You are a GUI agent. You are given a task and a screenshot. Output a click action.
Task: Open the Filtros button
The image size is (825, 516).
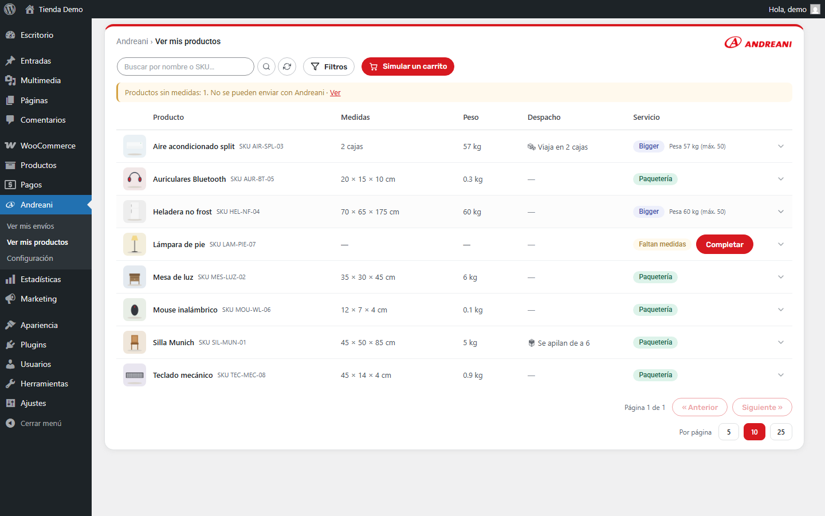[329, 67]
